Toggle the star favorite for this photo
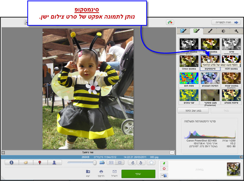This screenshot has width=244, height=181. [151, 163]
